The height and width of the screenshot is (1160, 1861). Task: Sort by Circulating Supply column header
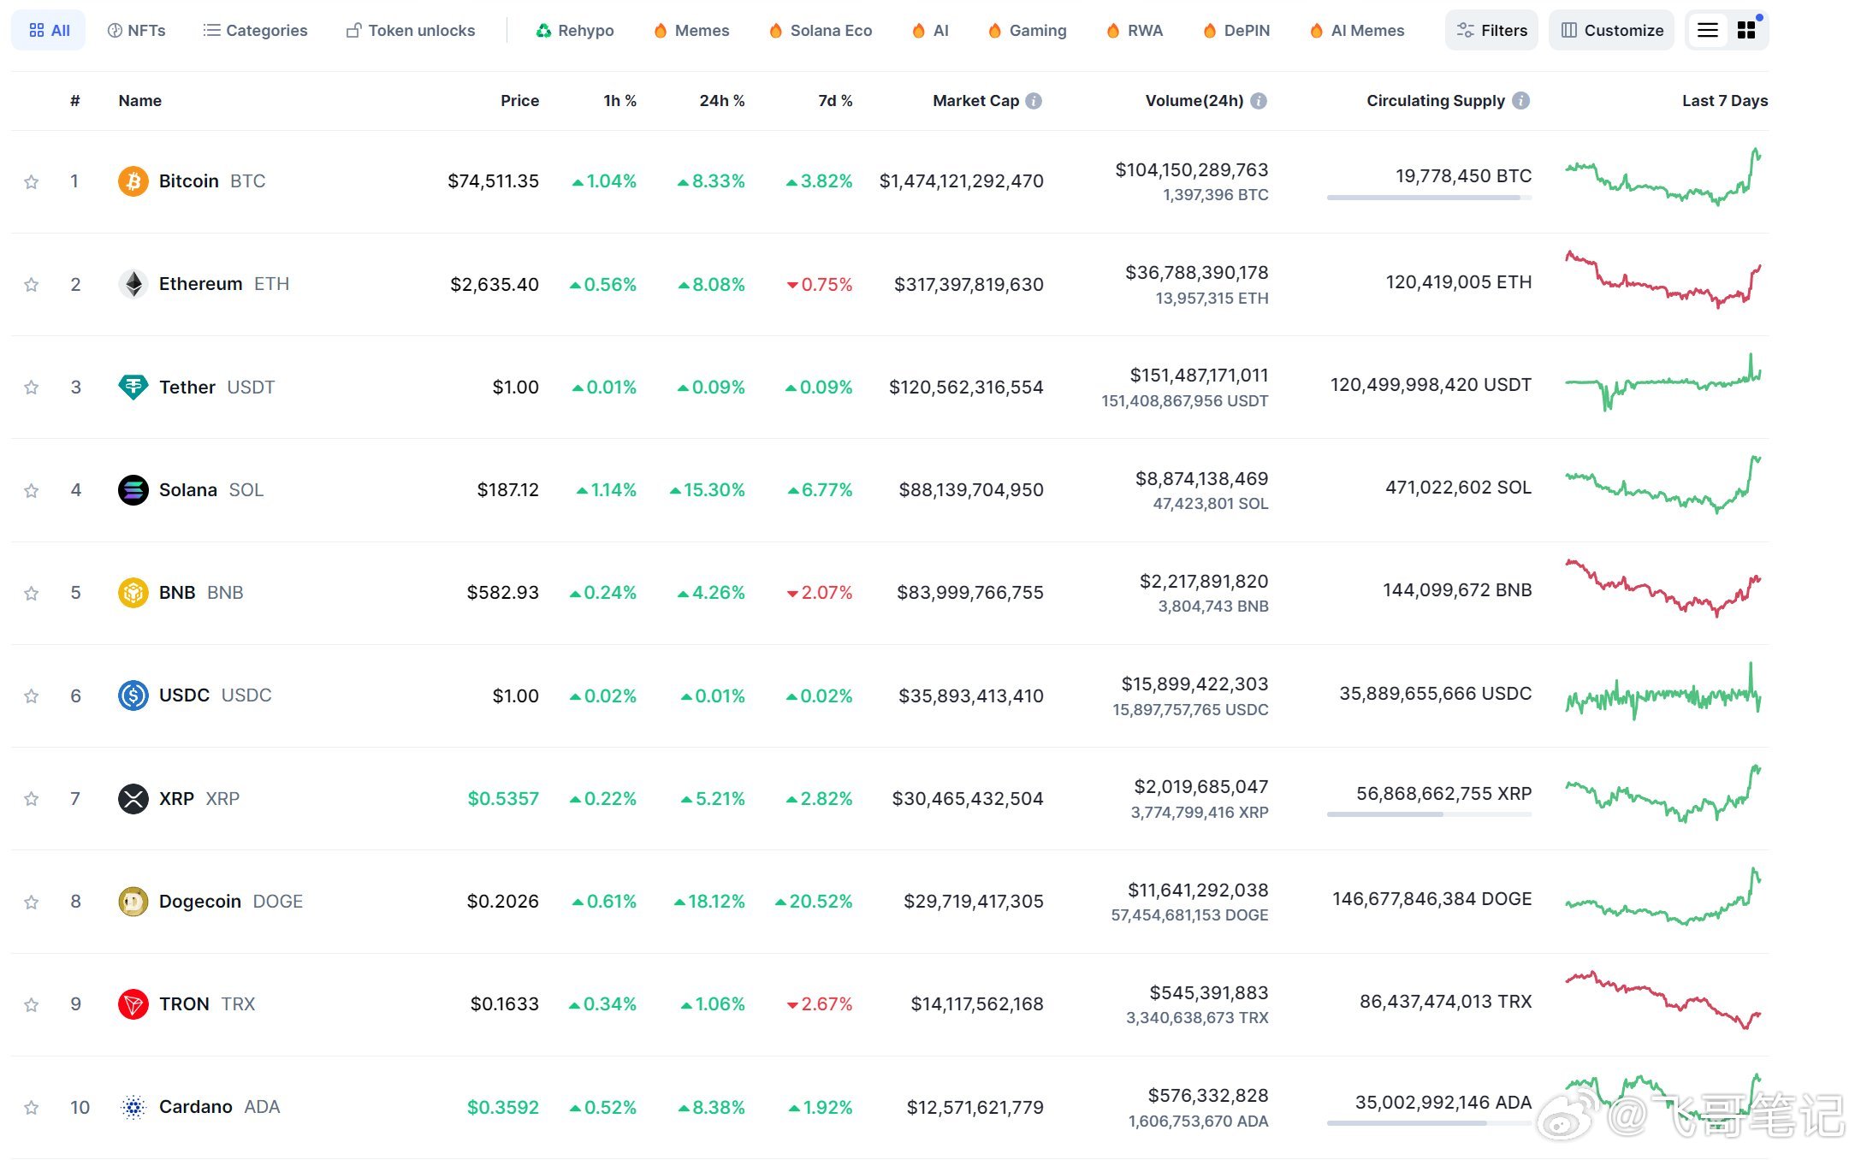click(x=1435, y=101)
